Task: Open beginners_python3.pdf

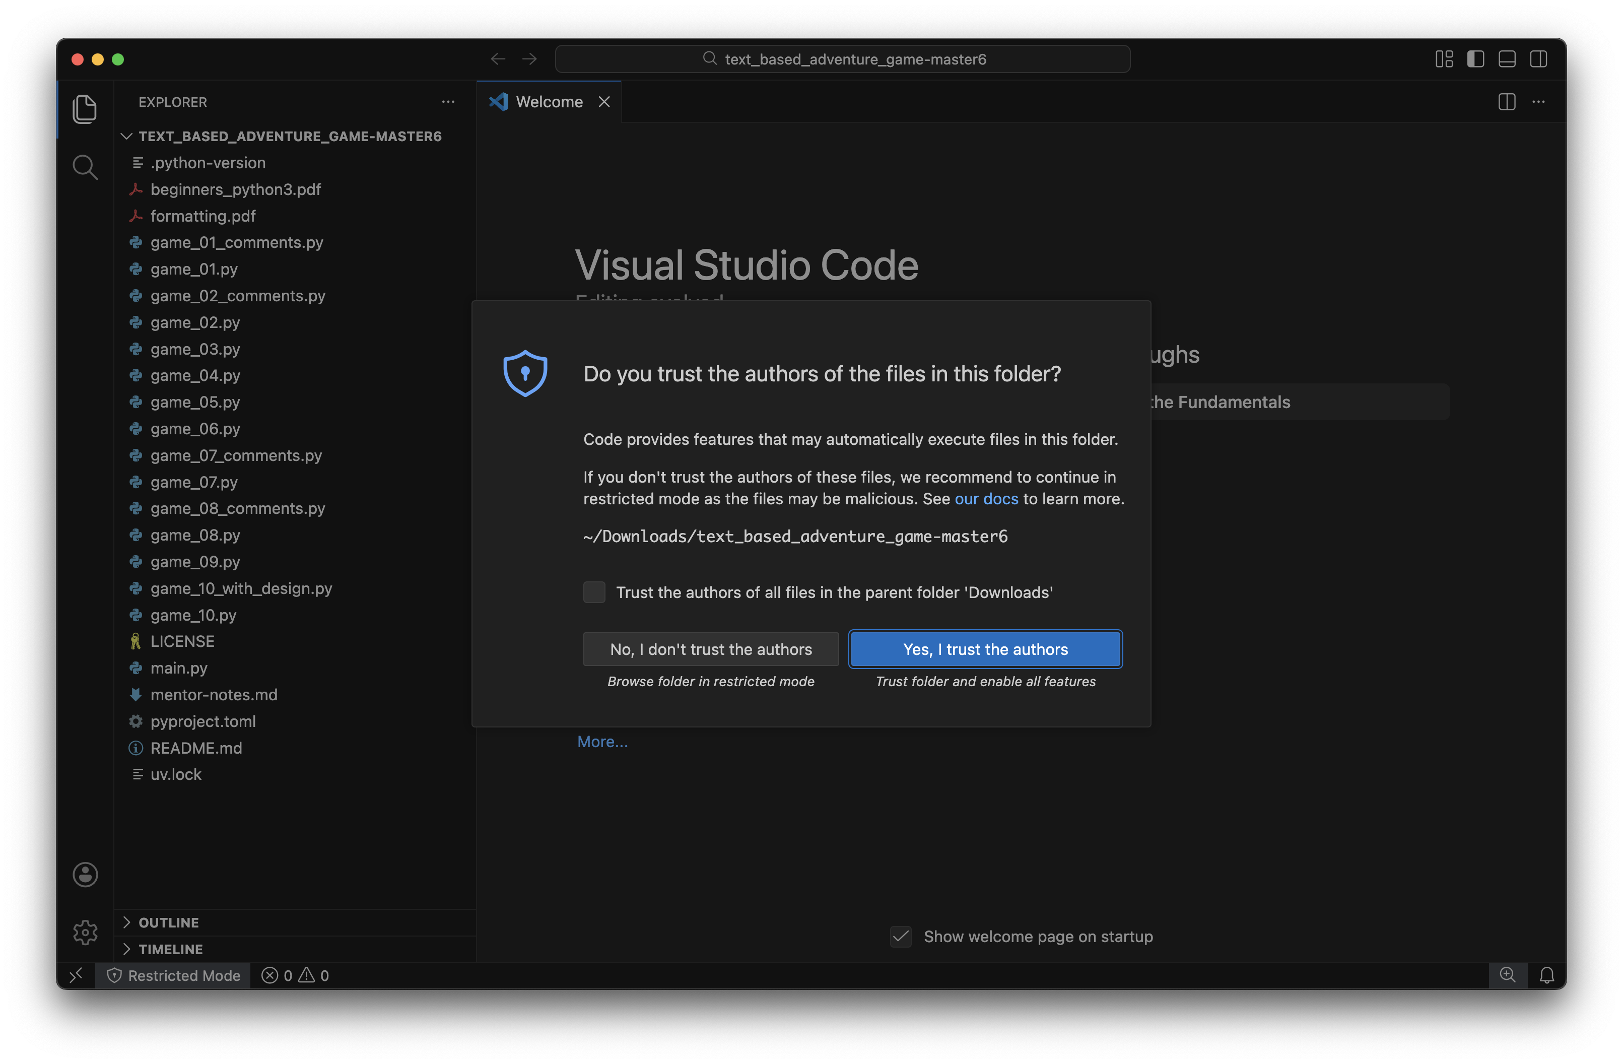Action: pyautogui.click(x=295, y=189)
